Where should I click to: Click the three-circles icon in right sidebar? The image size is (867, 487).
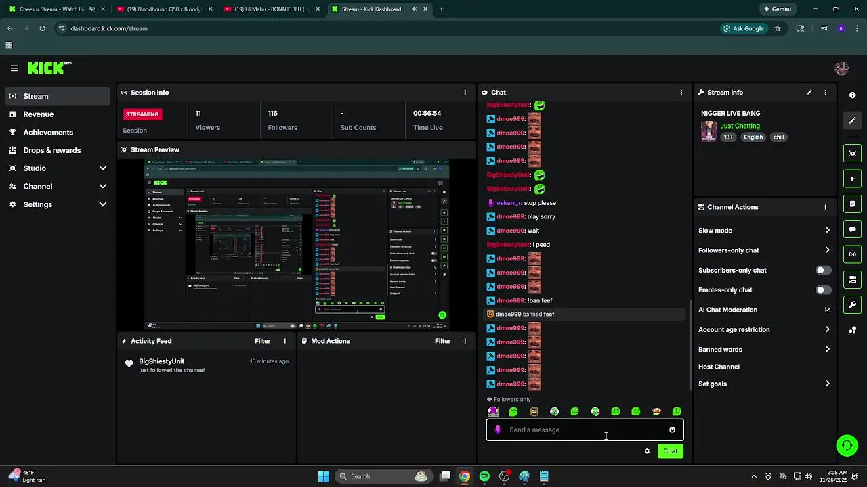(x=853, y=330)
